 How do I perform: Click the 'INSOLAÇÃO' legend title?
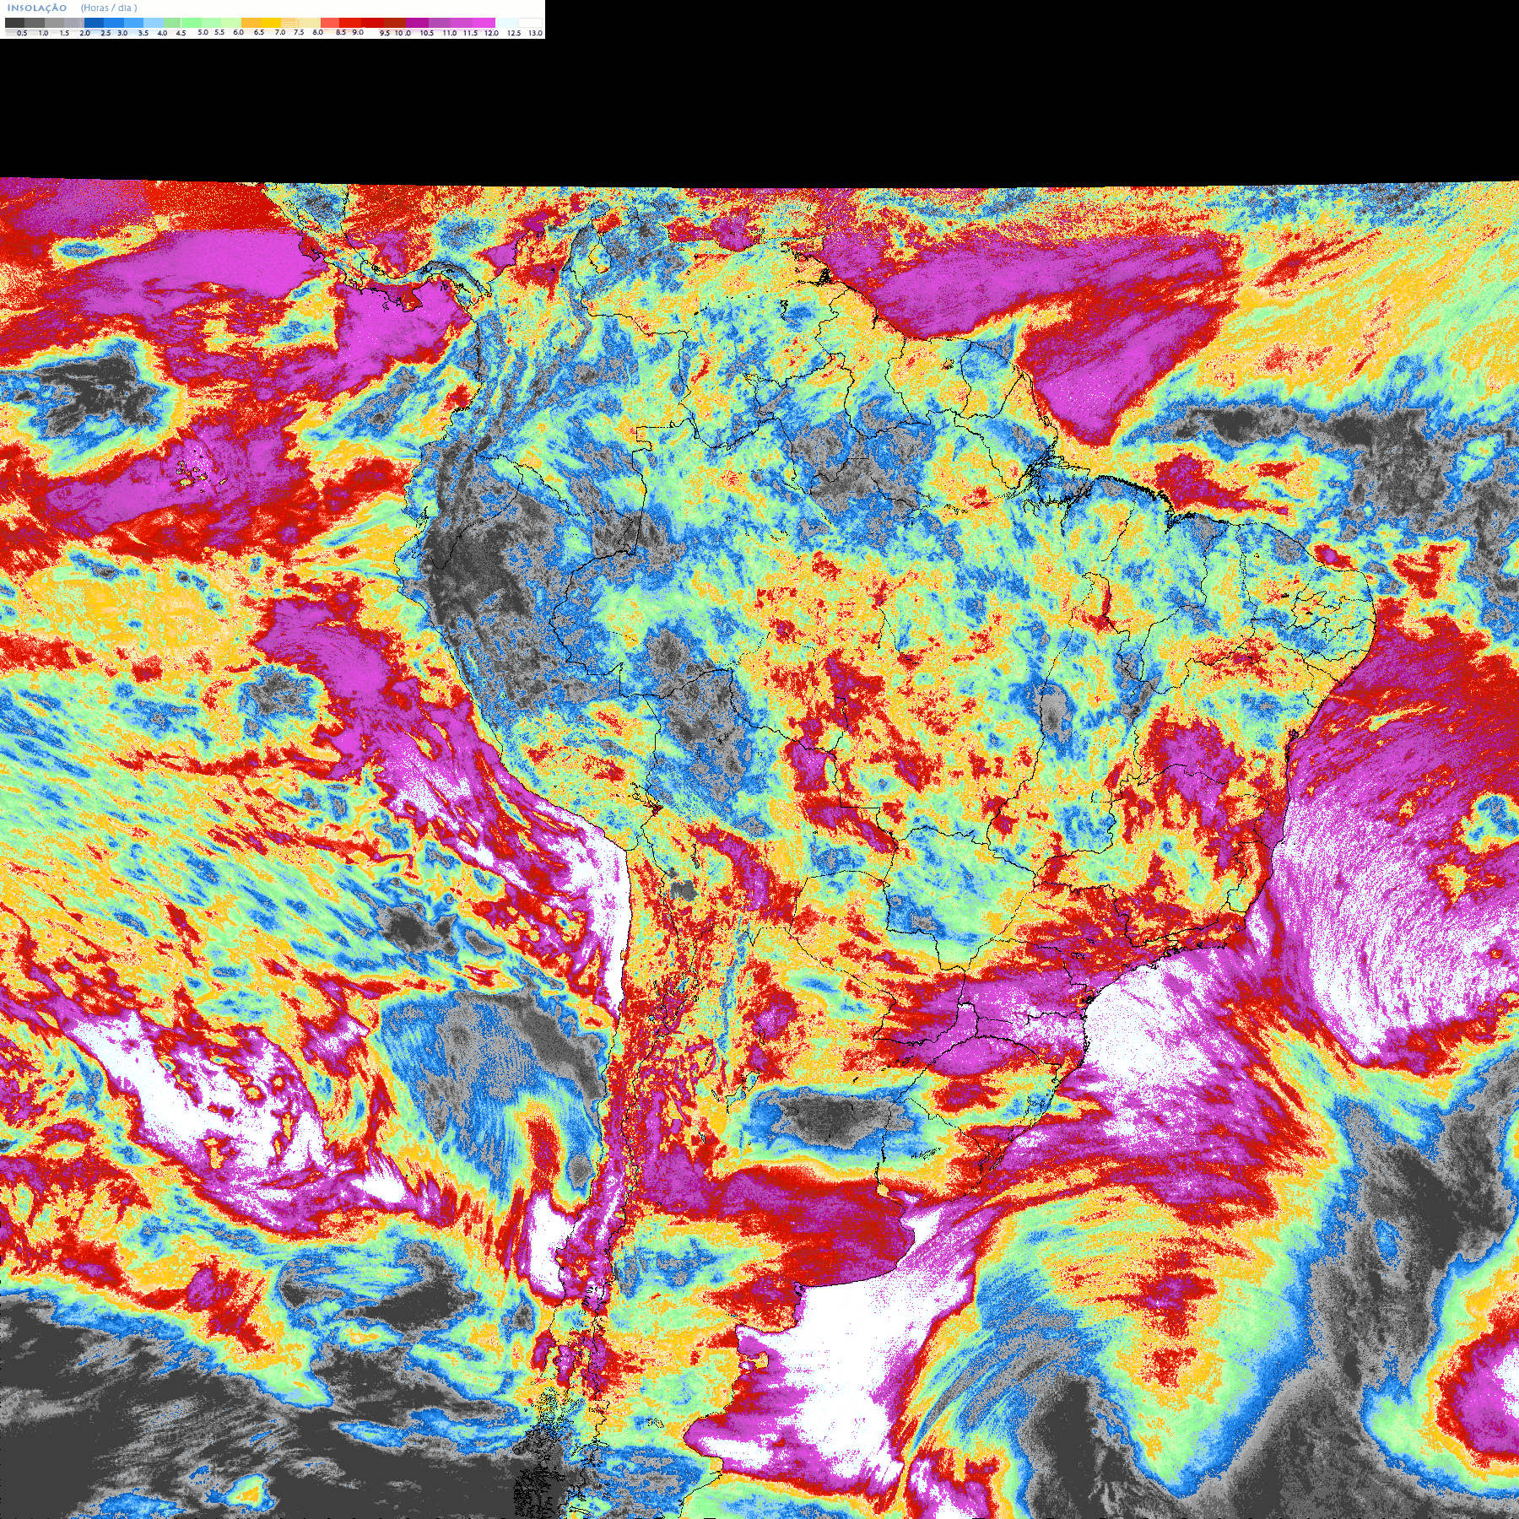pyautogui.click(x=37, y=8)
